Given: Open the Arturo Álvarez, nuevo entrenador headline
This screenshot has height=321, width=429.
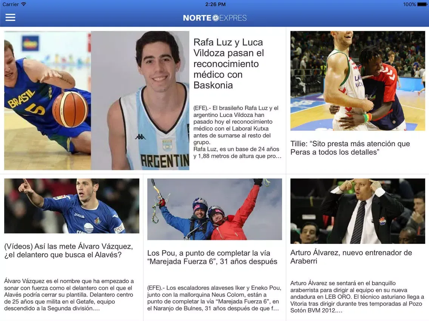Looking at the screenshot, I should click(351, 257).
